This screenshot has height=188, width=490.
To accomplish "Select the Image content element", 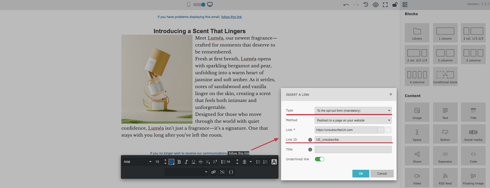I will [417, 112].
